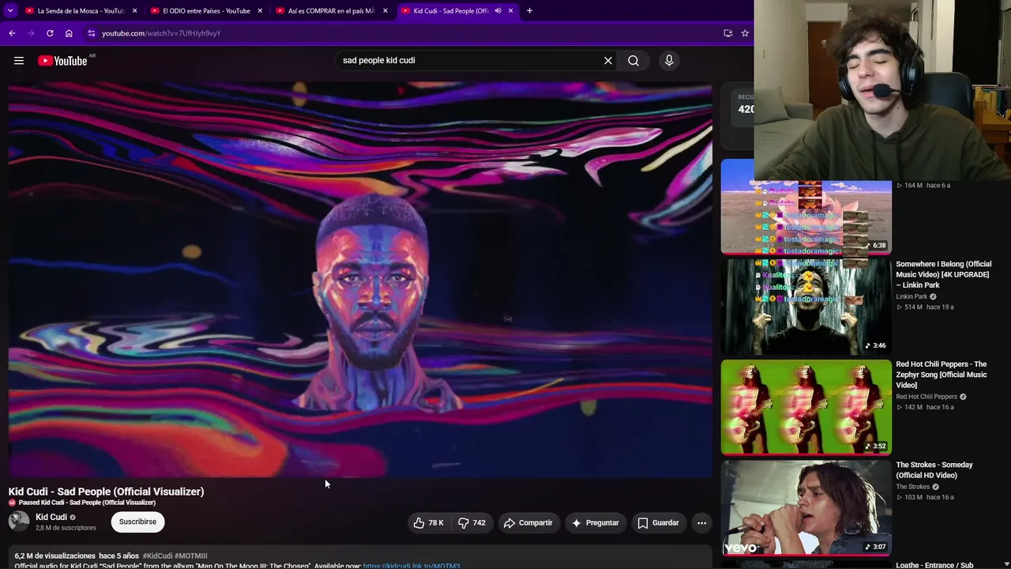
Task: Open a new browser tab
Action: click(x=529, y=11)
